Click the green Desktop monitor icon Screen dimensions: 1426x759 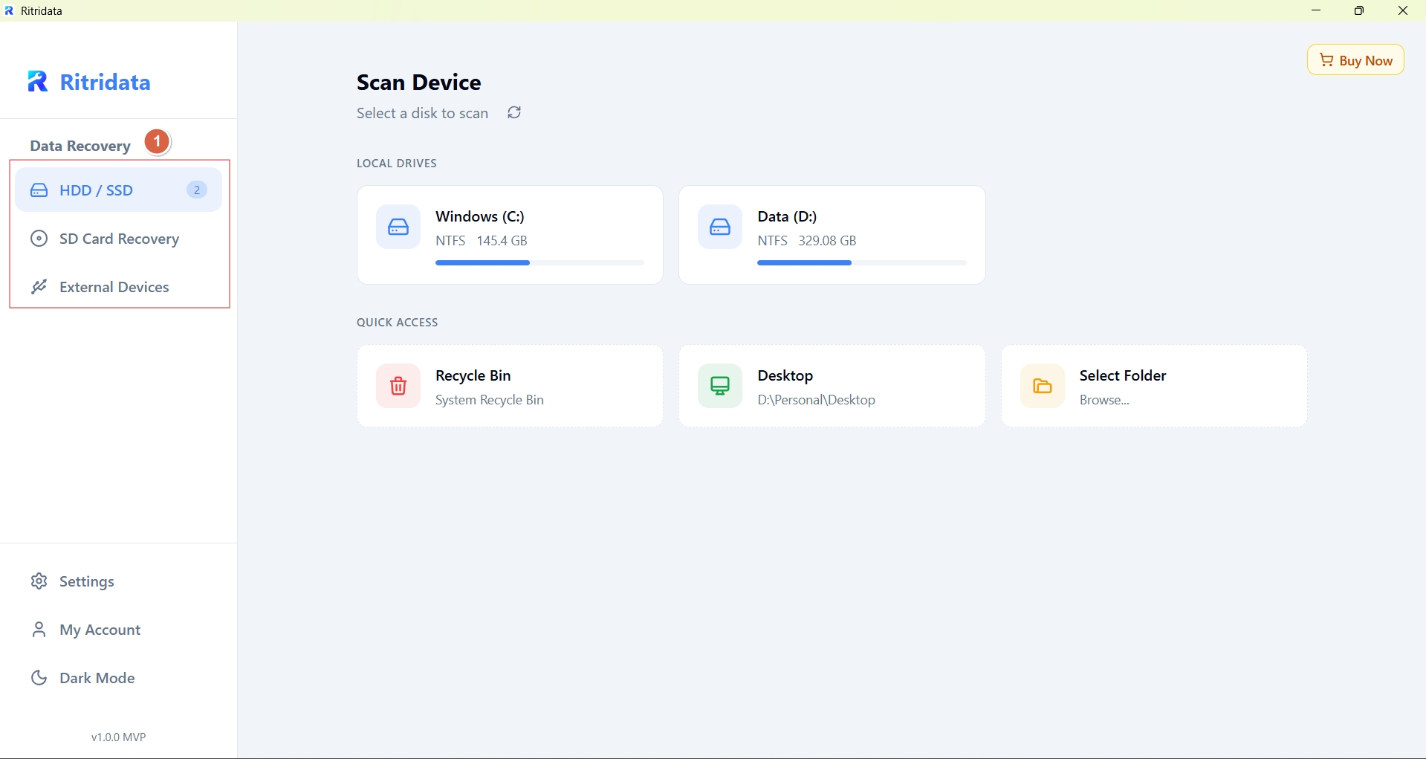[x=720, y=386]
